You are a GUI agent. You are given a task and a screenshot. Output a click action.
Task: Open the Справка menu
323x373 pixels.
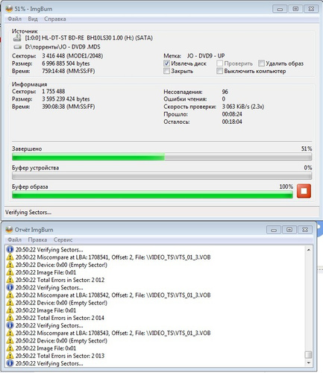click(x=55, y=19)
